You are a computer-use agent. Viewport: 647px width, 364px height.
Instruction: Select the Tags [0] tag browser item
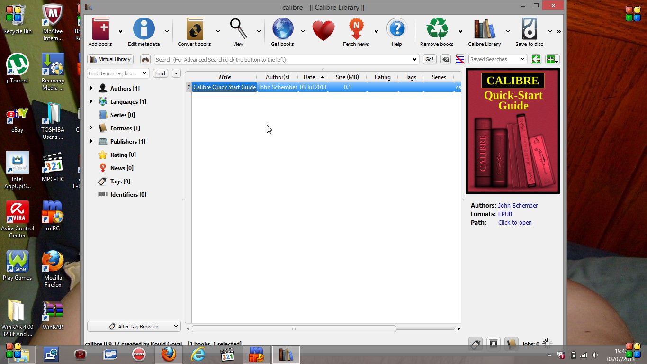click(120, 181)
